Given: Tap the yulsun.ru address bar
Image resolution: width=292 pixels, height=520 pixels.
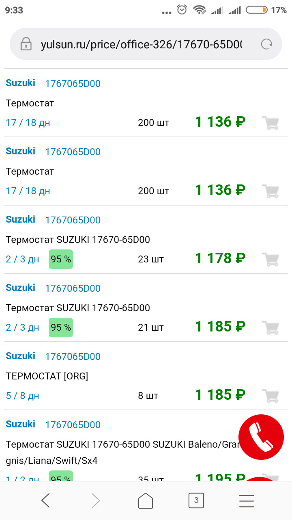Looking at the screenshot, I should 141,44.
